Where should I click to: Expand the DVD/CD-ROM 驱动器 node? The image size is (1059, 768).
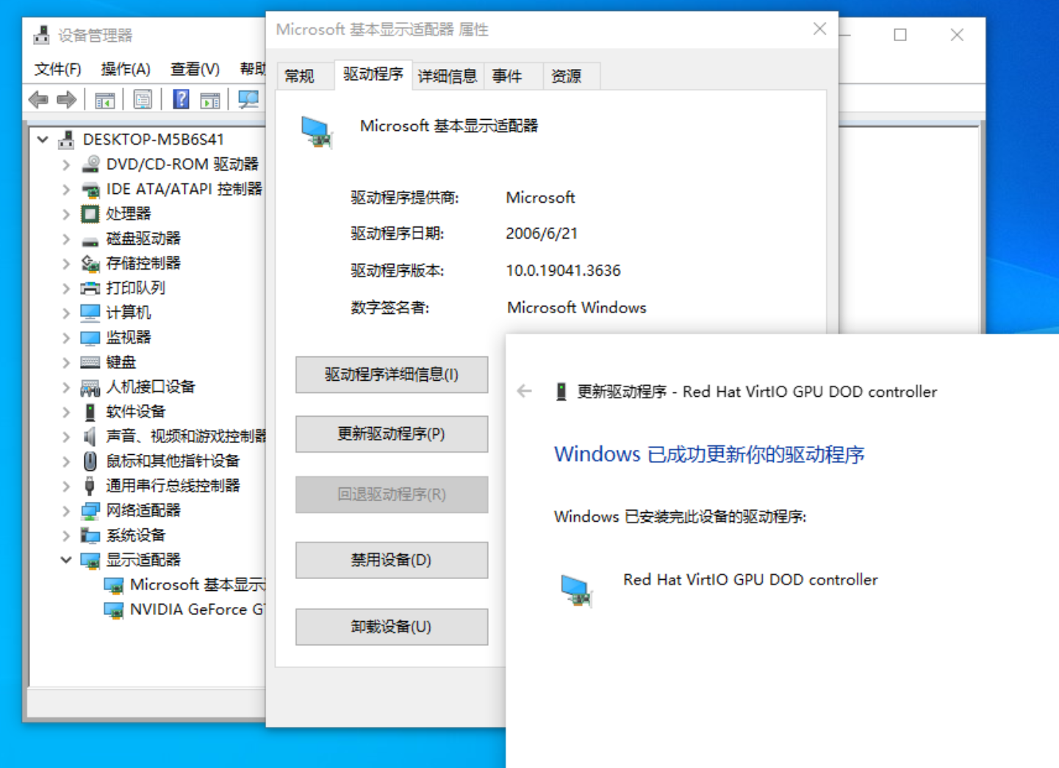66,165
